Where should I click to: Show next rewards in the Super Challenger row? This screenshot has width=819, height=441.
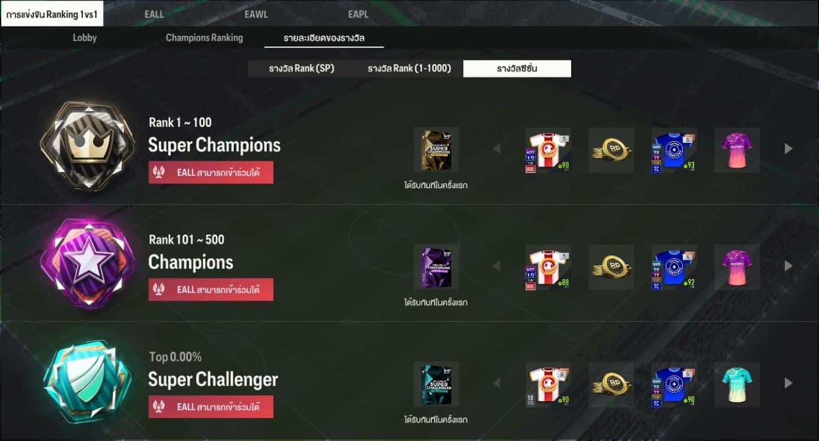click(x=788, y=383)
